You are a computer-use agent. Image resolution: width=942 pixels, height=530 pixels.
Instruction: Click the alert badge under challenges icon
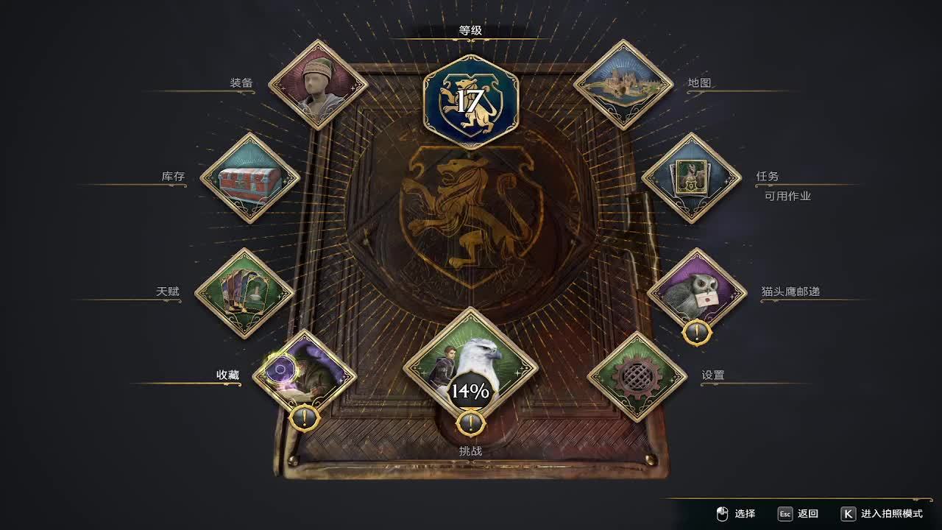(x=470, y=423)
